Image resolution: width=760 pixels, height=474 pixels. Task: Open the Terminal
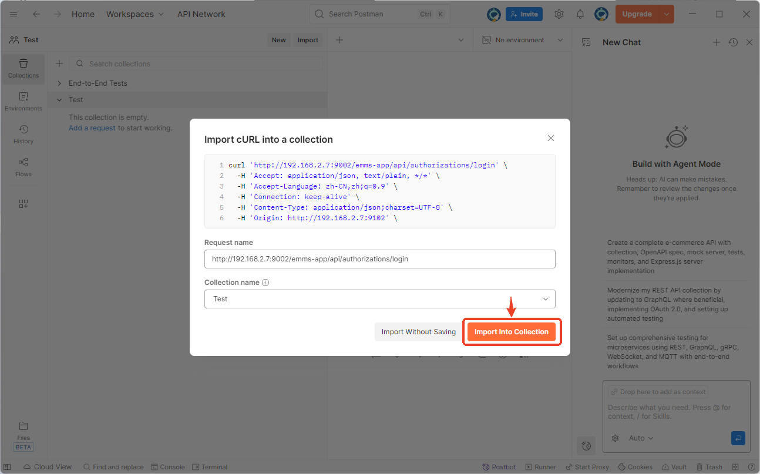[210, 467]
